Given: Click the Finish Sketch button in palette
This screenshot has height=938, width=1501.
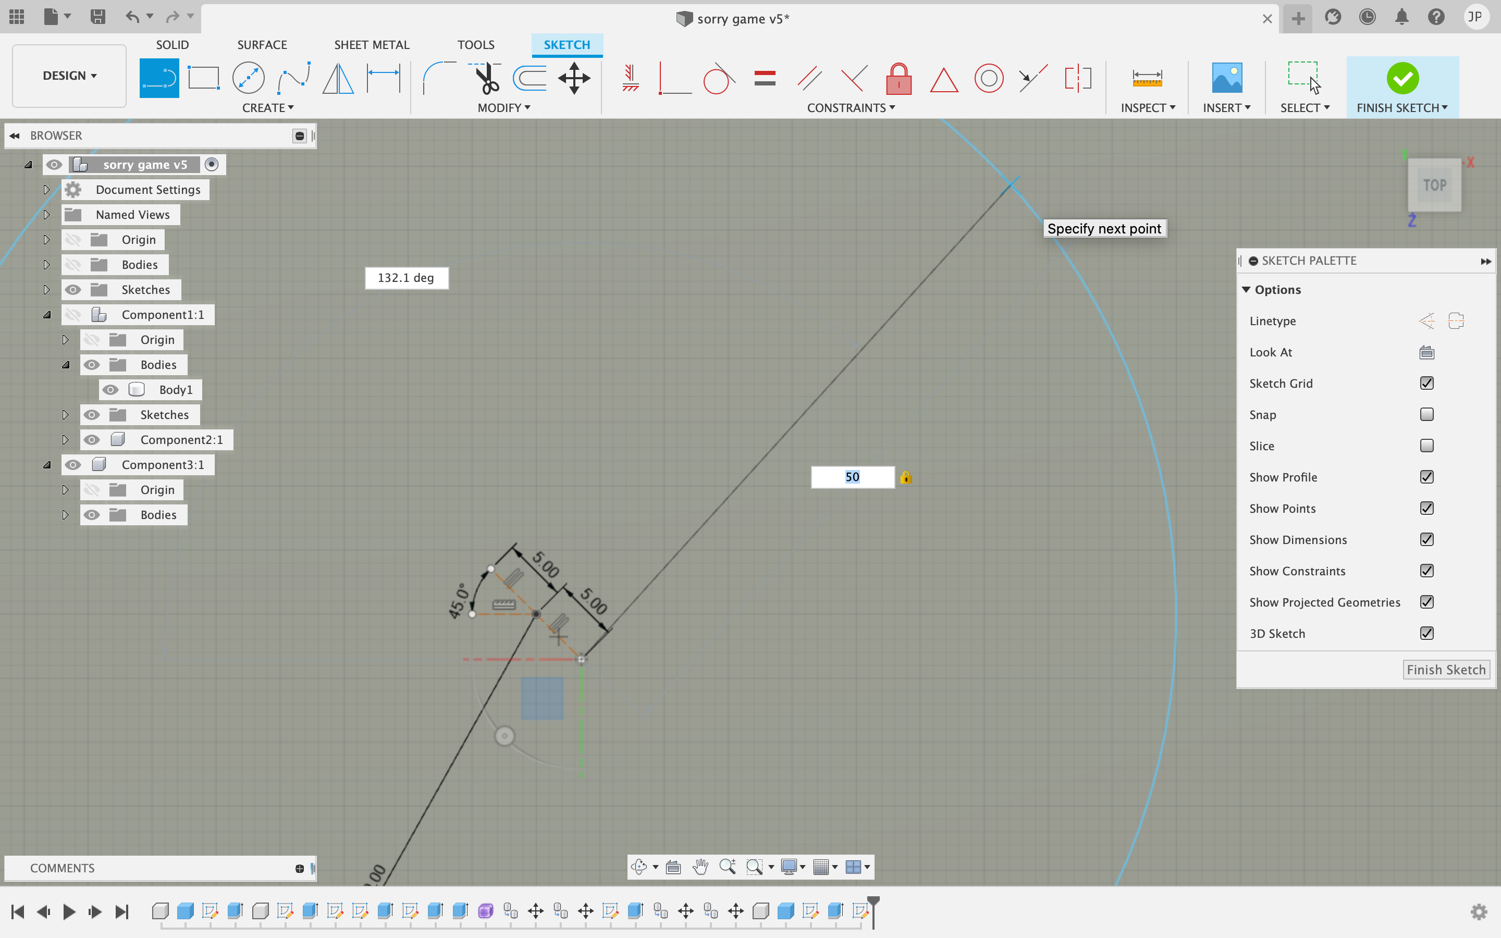Looking at the screenshot, I should click(1446, 670).
